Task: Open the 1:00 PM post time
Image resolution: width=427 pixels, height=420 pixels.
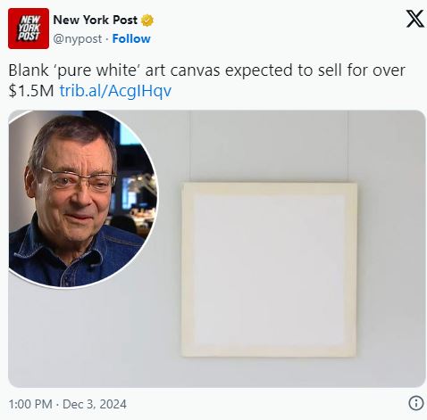Action: (30, 404)
